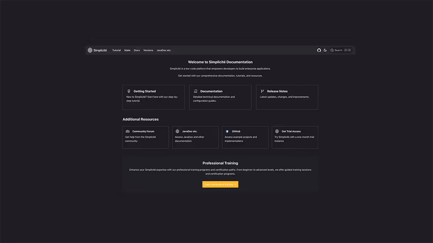Click the Getting Started card icon
Viewport: 433px width, 243px height.
pyautogui.click(x=129, y=91)
